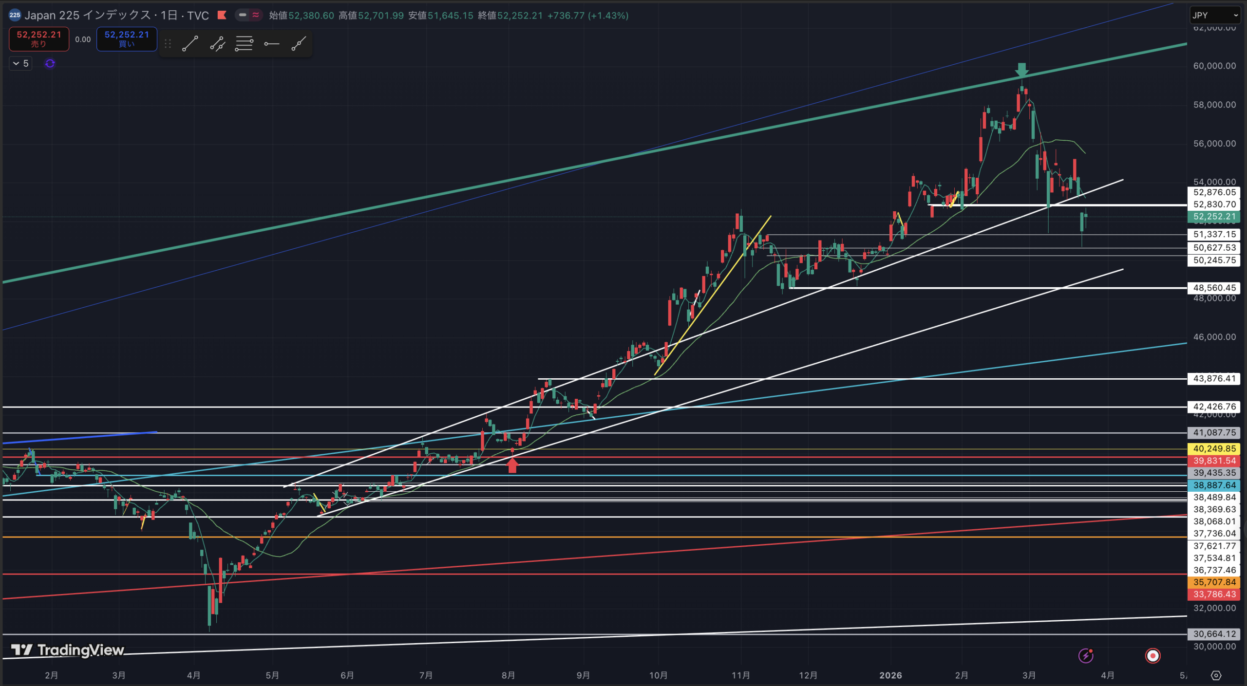The width and height of the screenshot is (1247, 686).
Task: Select the Parallel Channel drawing tool
Action: coord(217,44)
